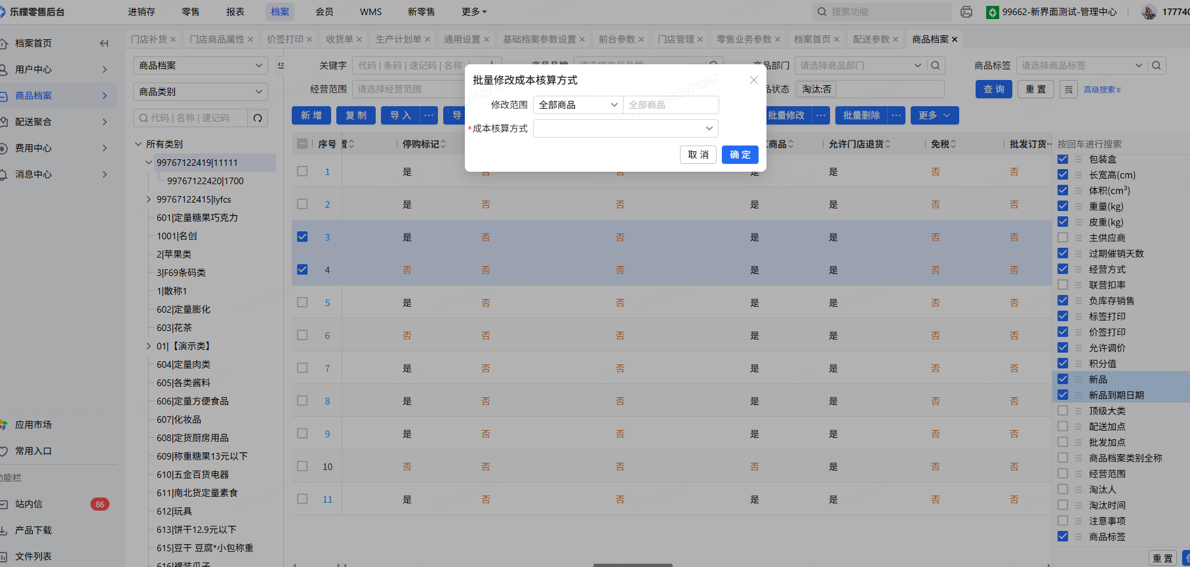Open the 商品档案 dropdown in left panel
This screenshot has height=567, width=1190.
(x=201, y=66)
